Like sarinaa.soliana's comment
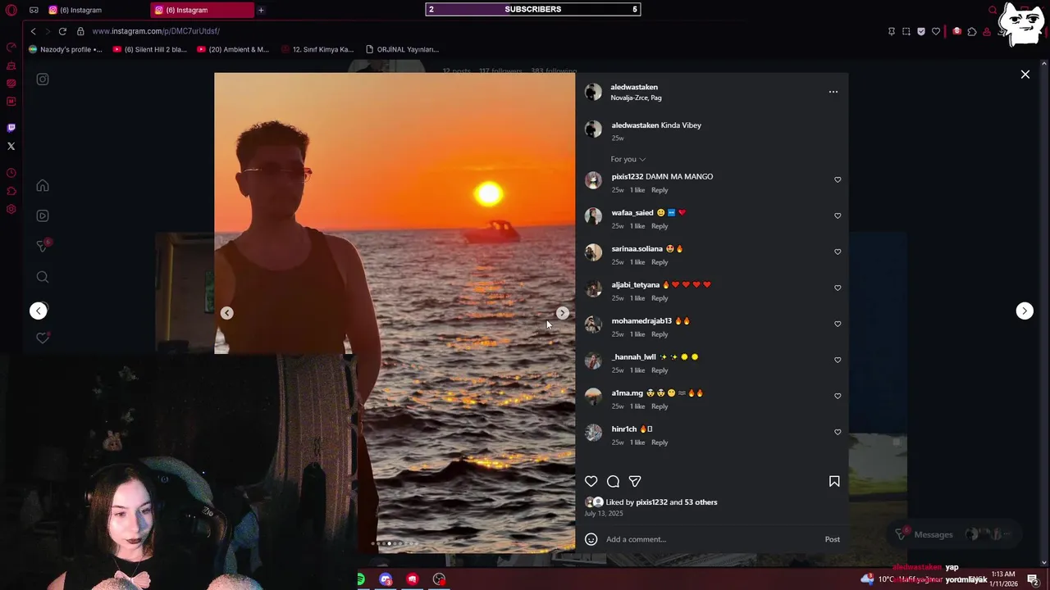The image size is (1050, 590). (x=838, y=252)
